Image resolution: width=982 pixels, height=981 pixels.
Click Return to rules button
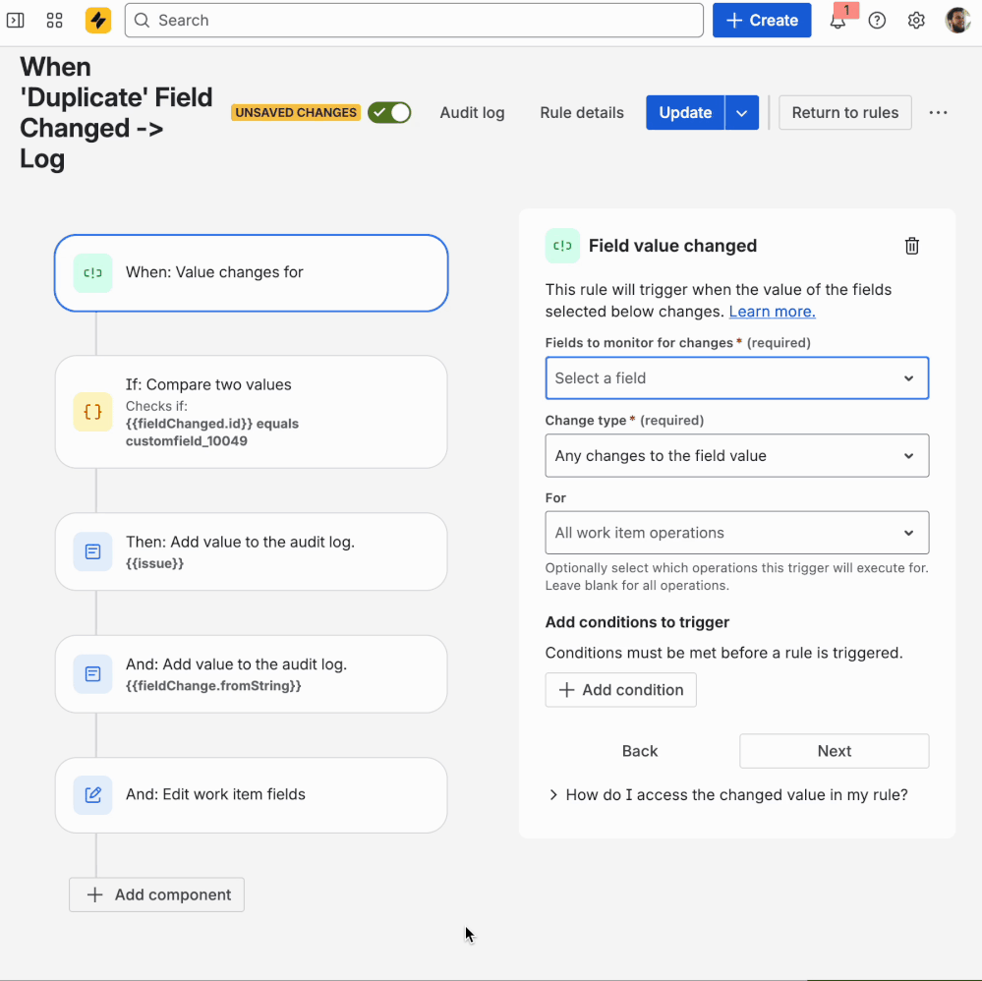tap(844, 113)
